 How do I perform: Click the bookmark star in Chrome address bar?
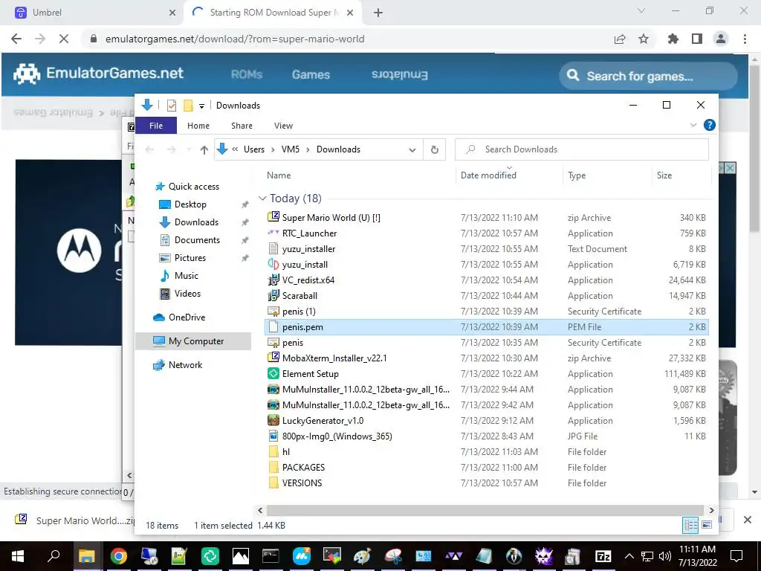tap(644, 39)
